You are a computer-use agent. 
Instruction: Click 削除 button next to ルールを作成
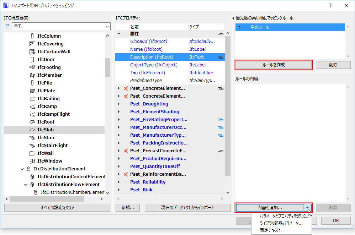coord(333,65)
